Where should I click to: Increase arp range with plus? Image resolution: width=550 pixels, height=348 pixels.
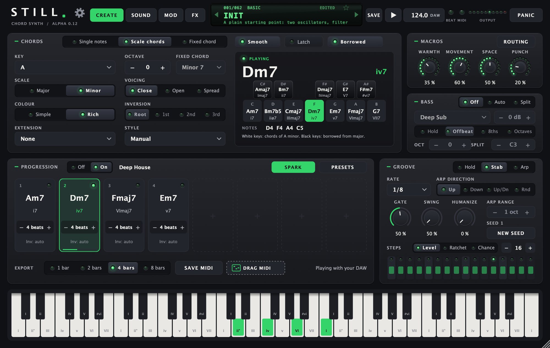click(527, 212)
